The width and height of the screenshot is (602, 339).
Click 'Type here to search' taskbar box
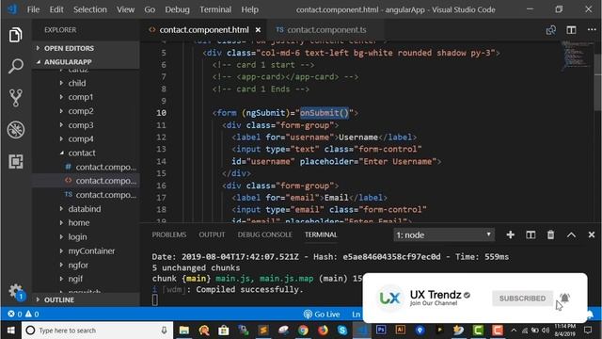pyautogui.click(x=98, y=331)
